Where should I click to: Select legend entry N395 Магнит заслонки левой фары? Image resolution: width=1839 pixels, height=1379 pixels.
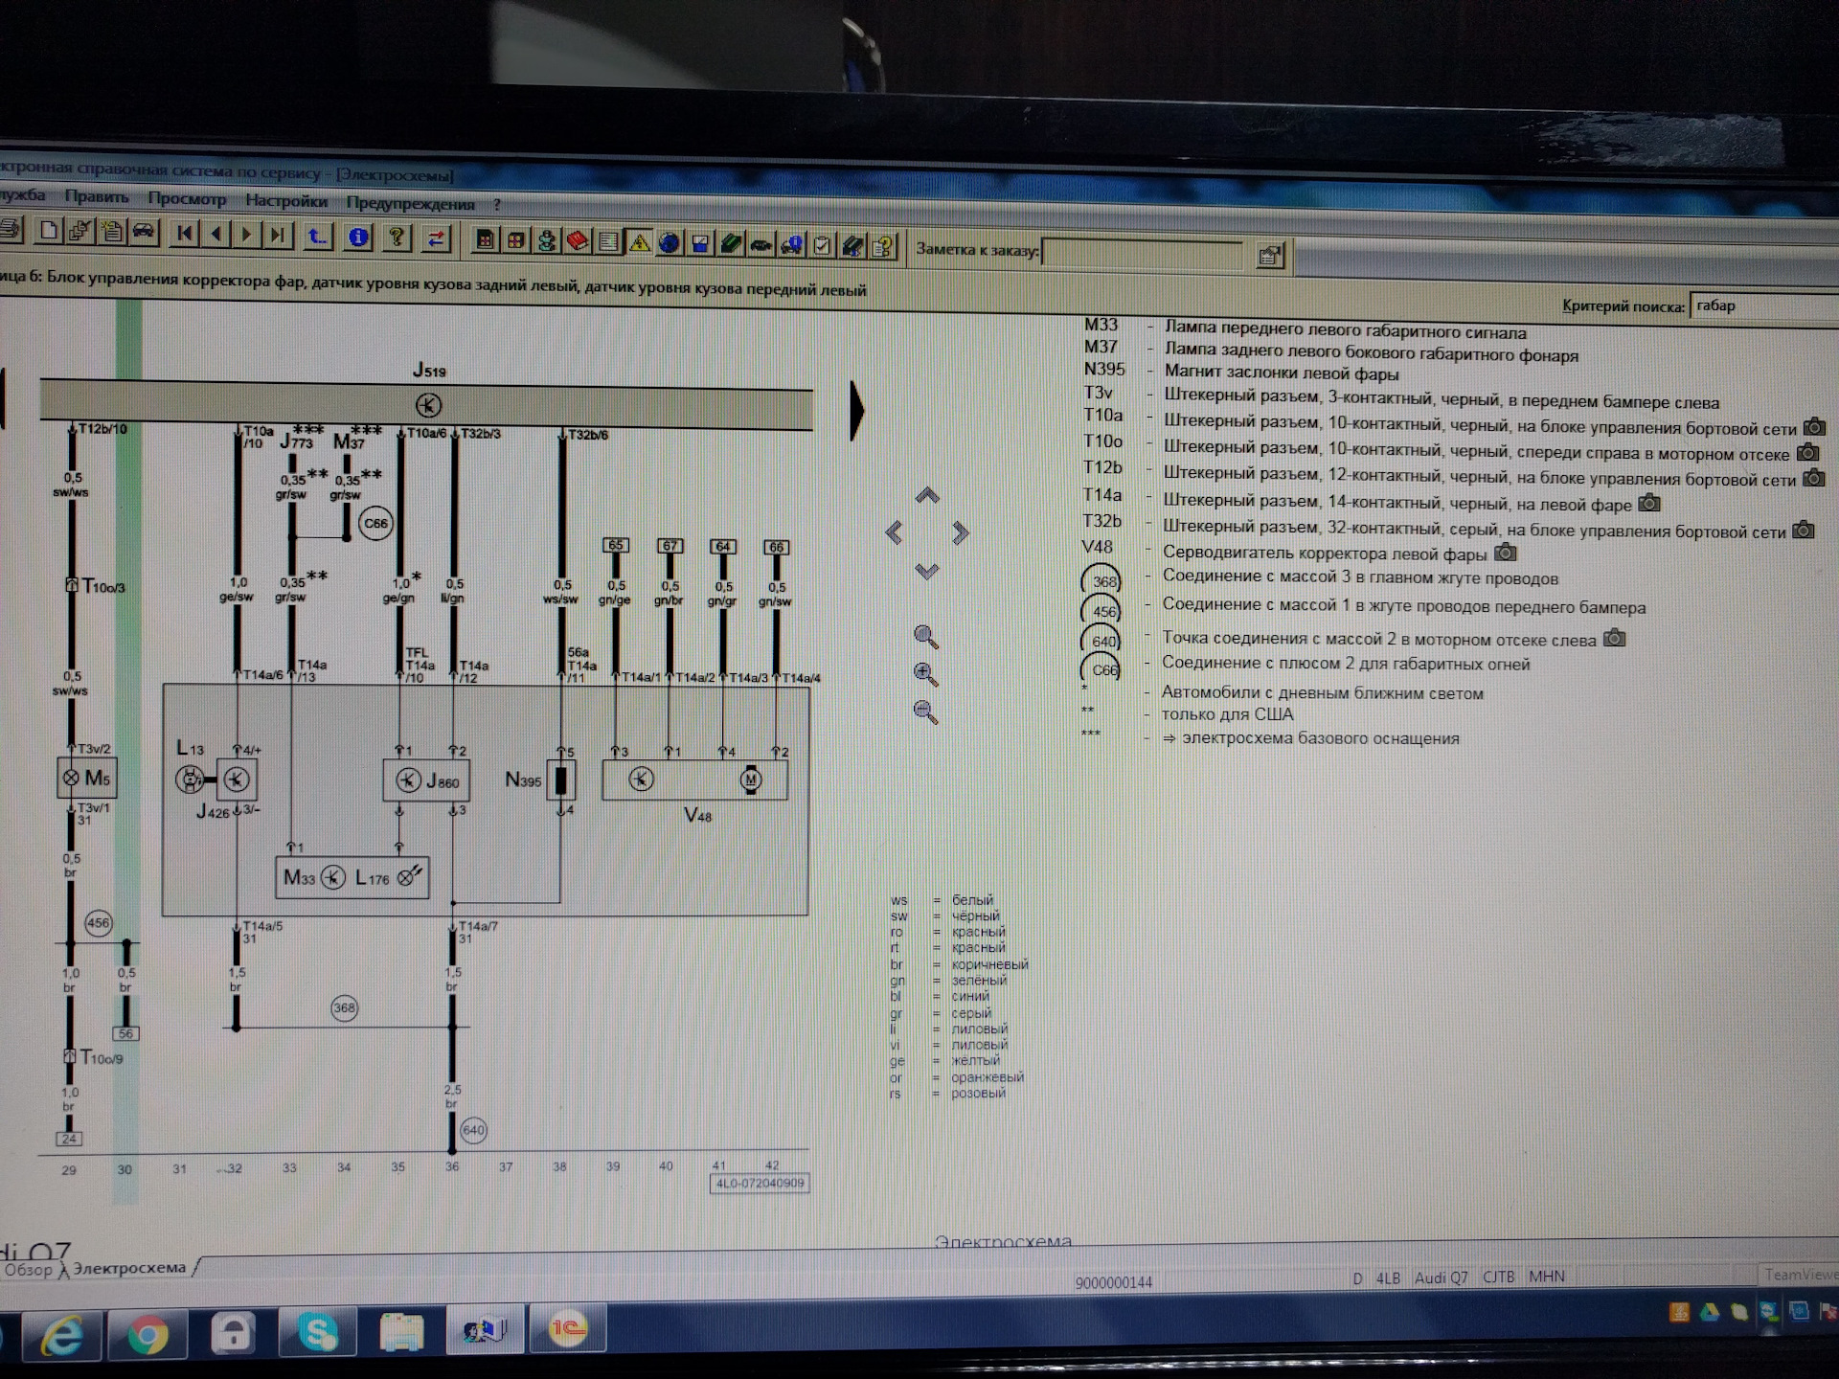coord(1241,372)
